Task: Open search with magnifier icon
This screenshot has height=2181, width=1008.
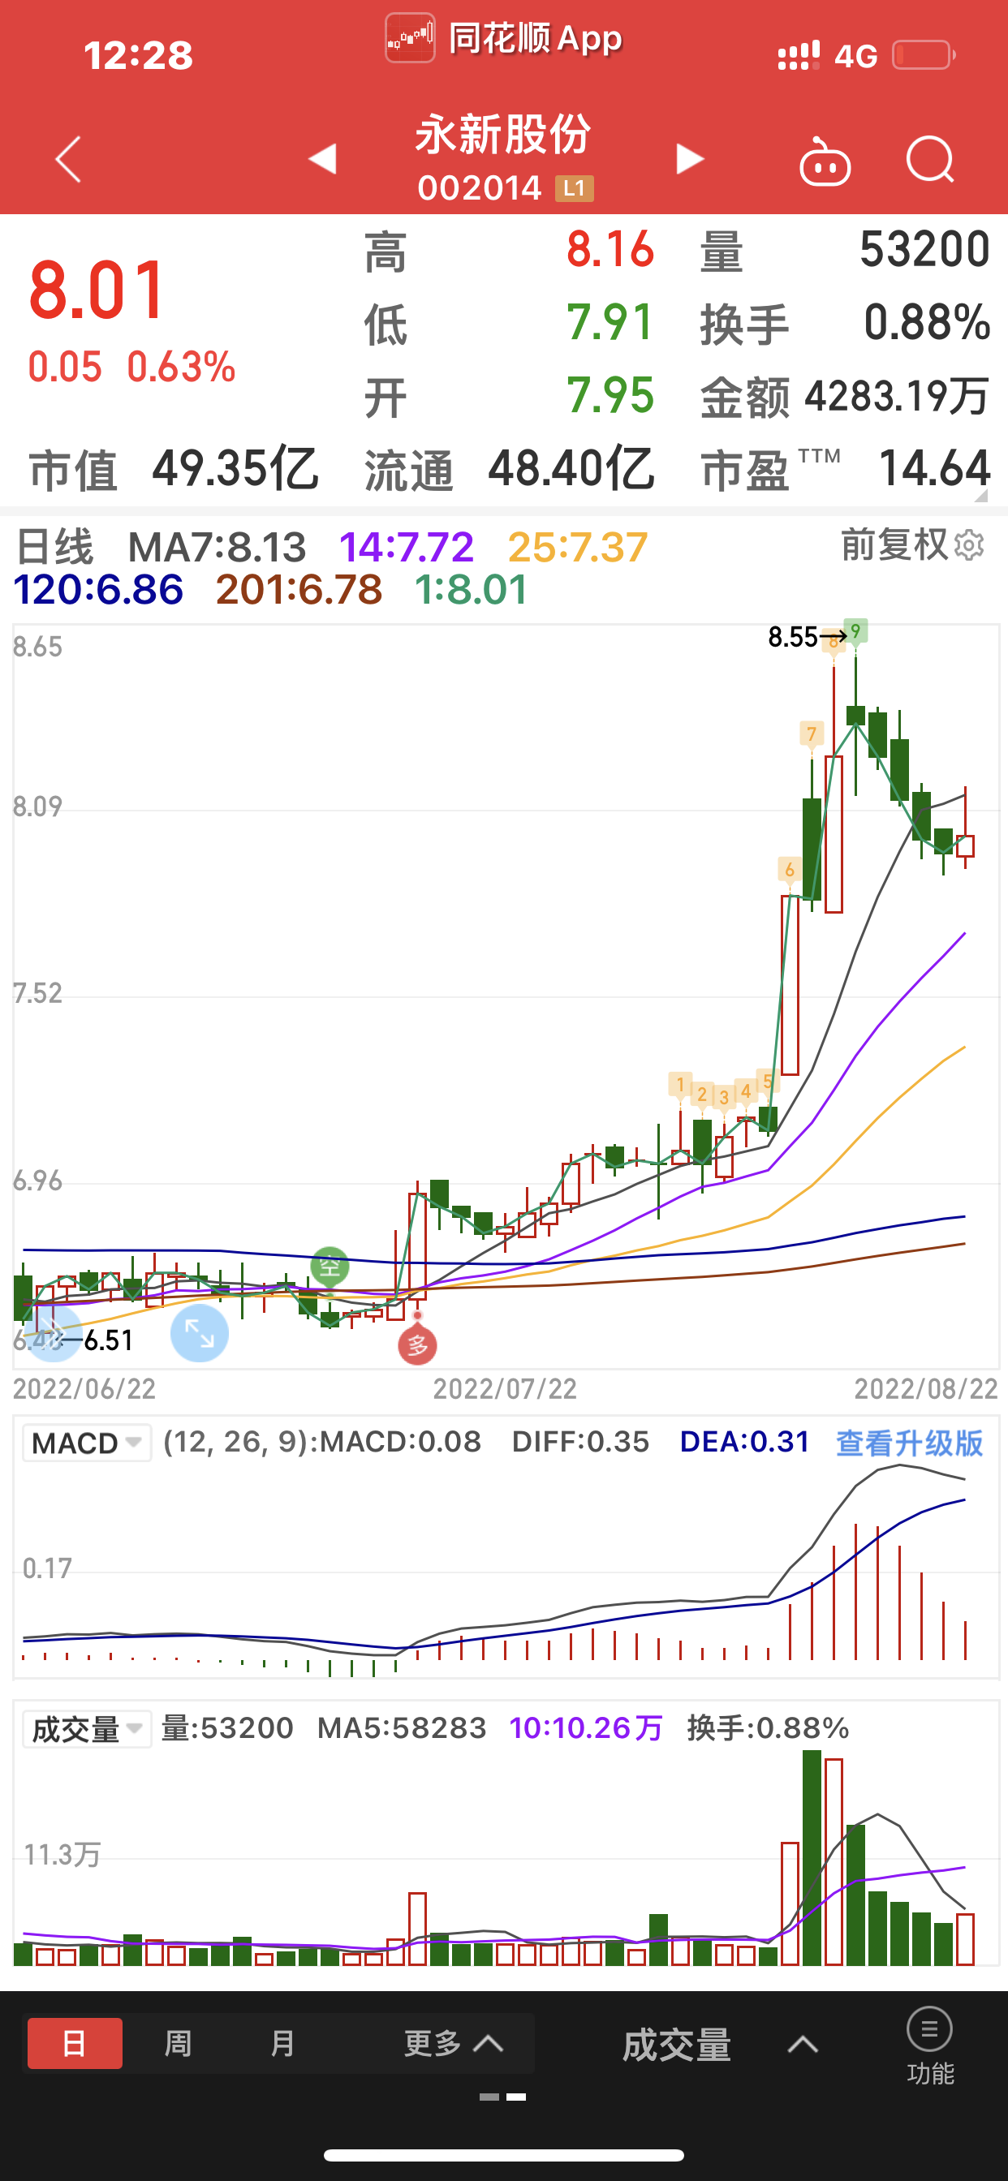Action: pos(930,159)
